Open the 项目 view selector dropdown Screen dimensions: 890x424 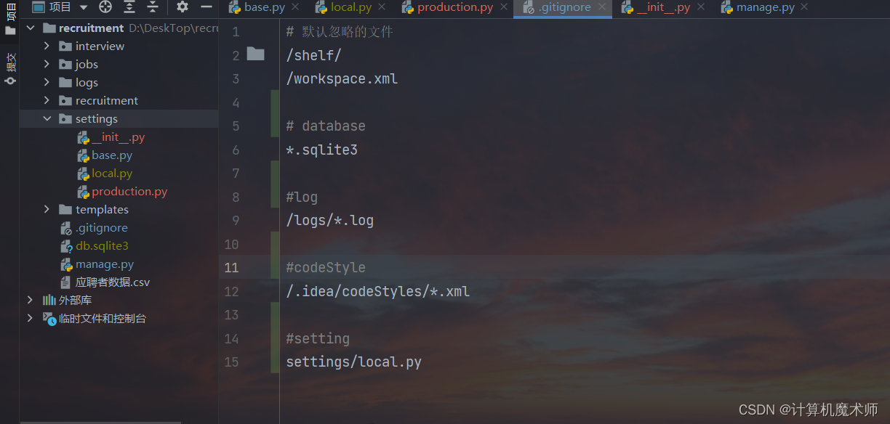(x=60, y=7)
